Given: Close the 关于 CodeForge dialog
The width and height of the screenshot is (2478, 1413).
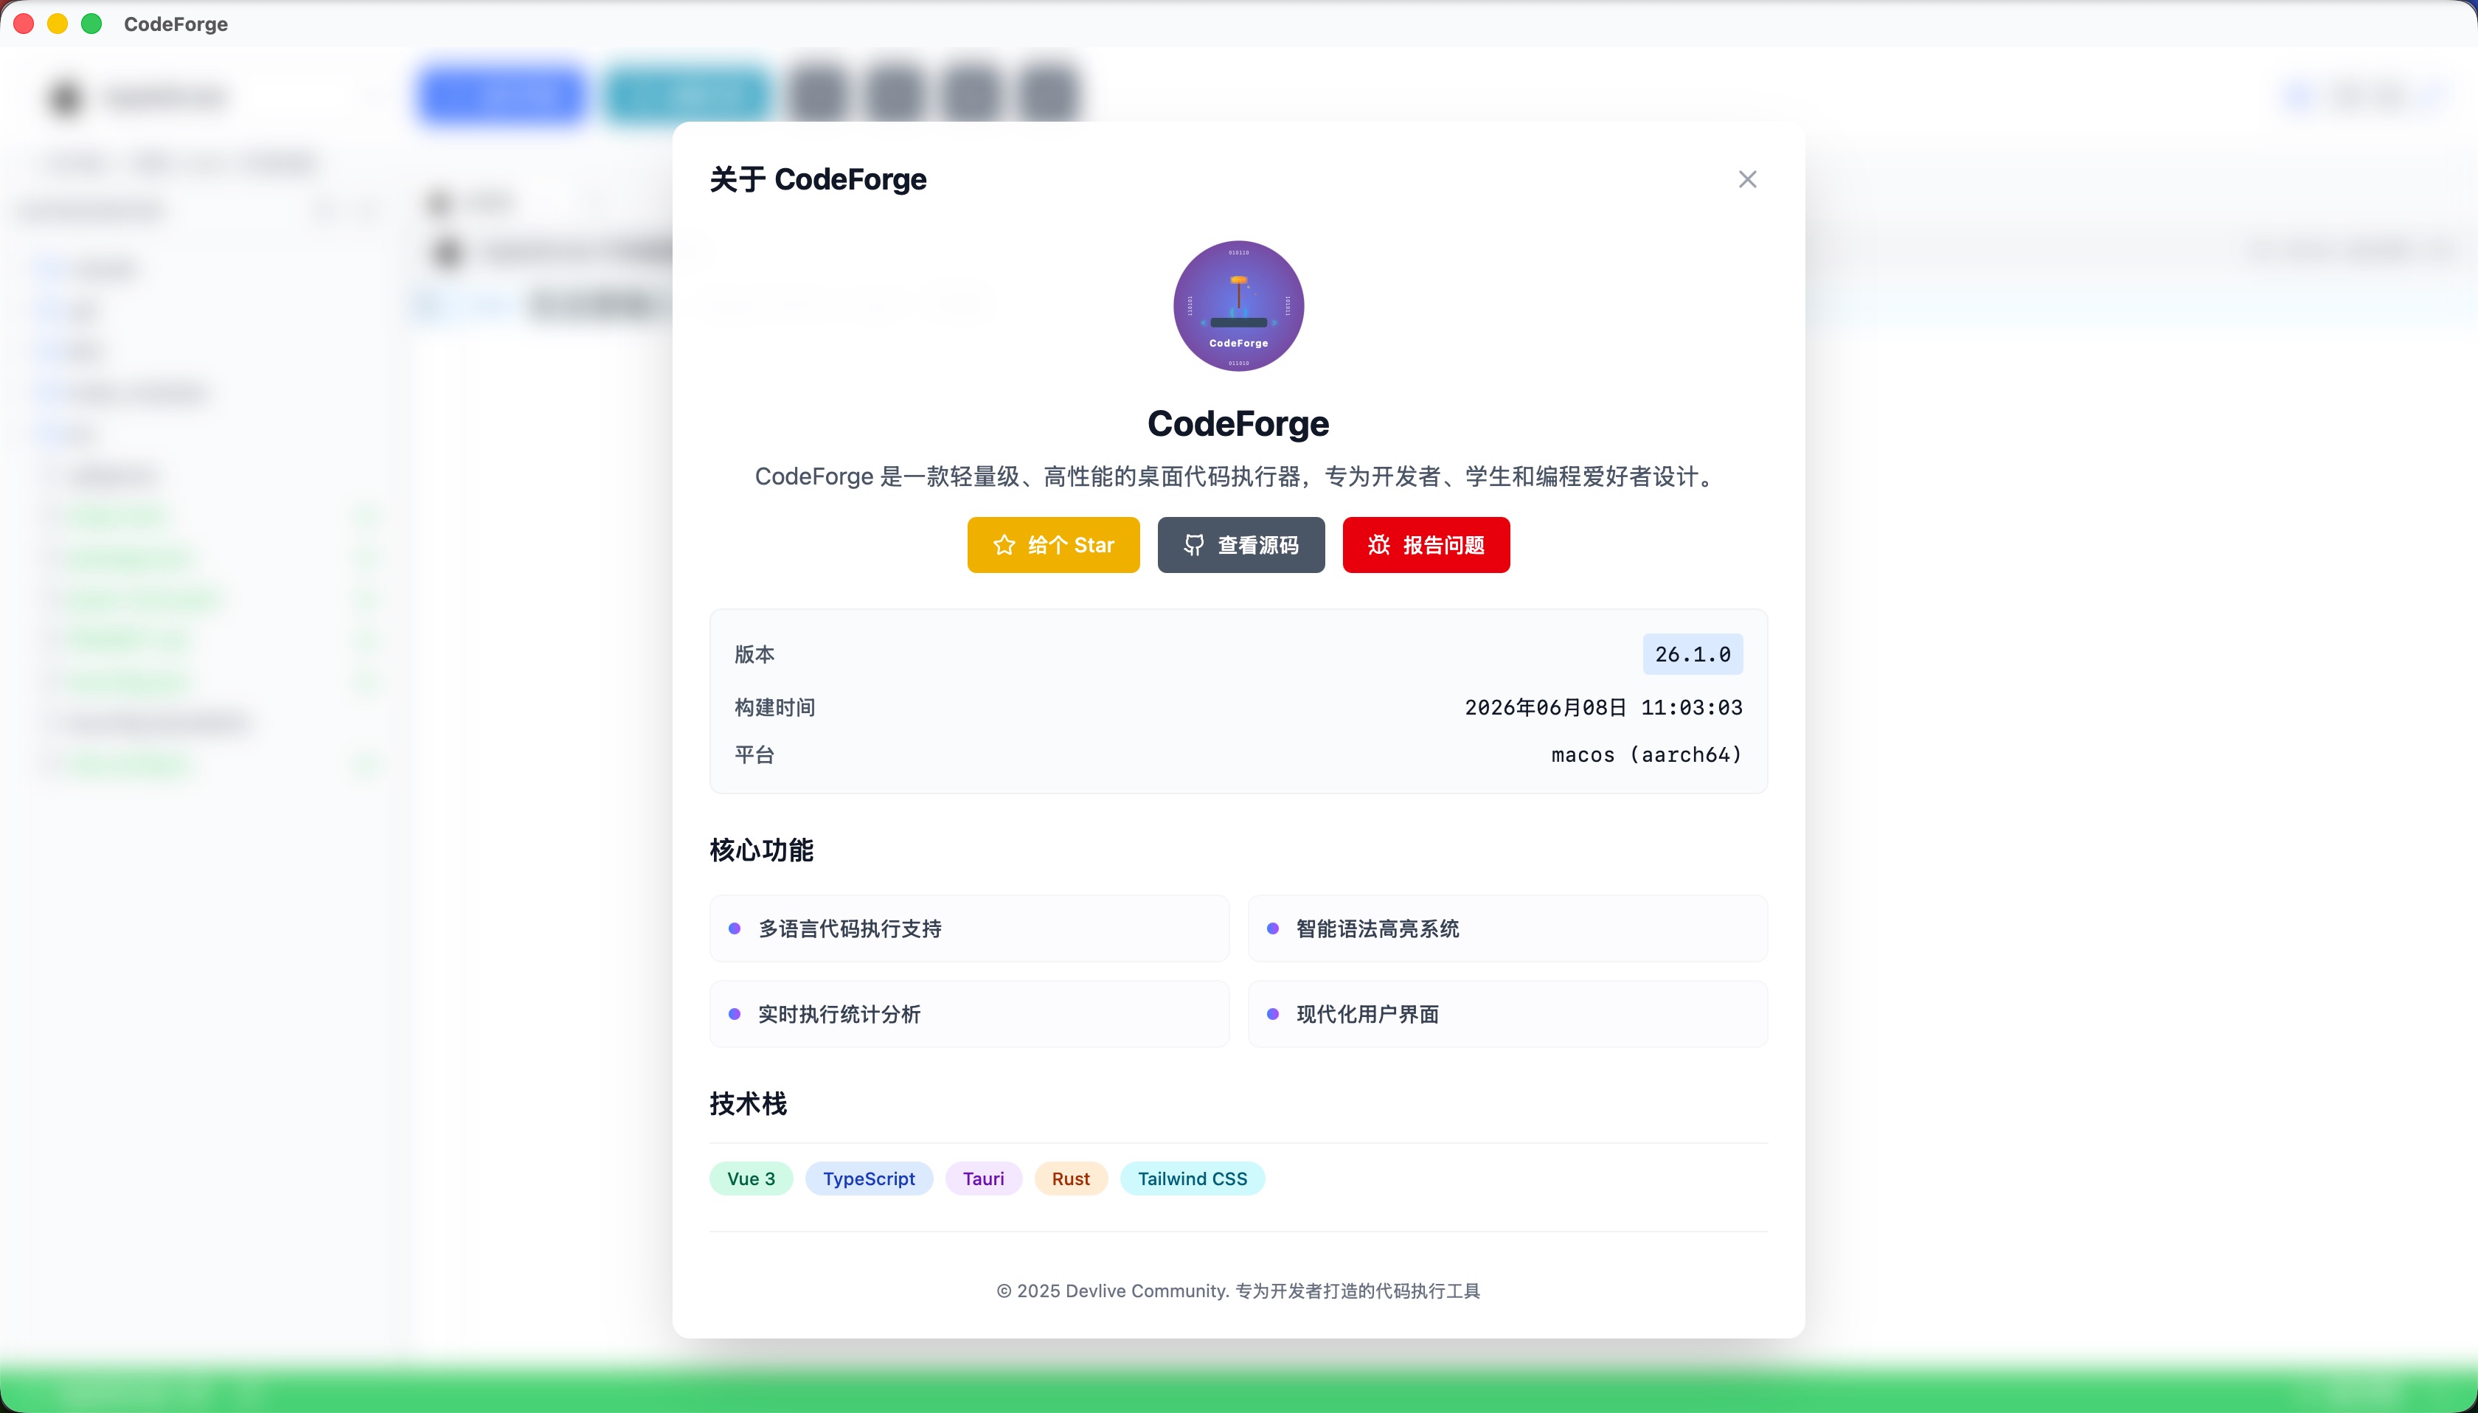Looking at the screenshot, I should point(1747,179).
